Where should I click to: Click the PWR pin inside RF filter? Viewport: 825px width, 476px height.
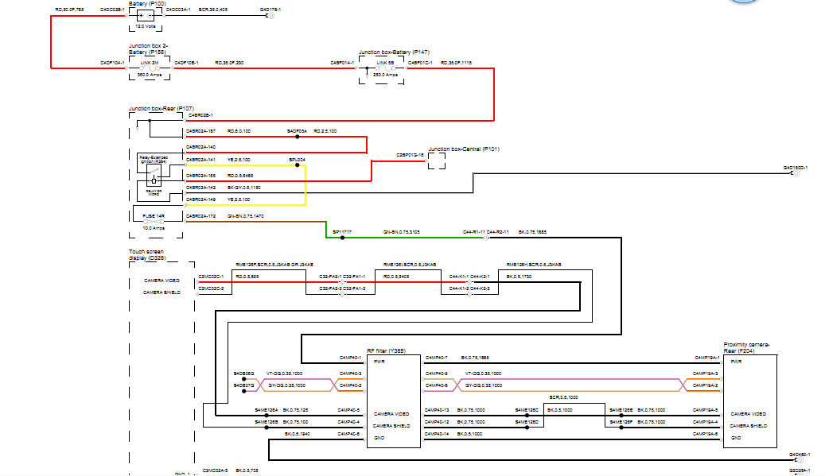coord(379,362)
